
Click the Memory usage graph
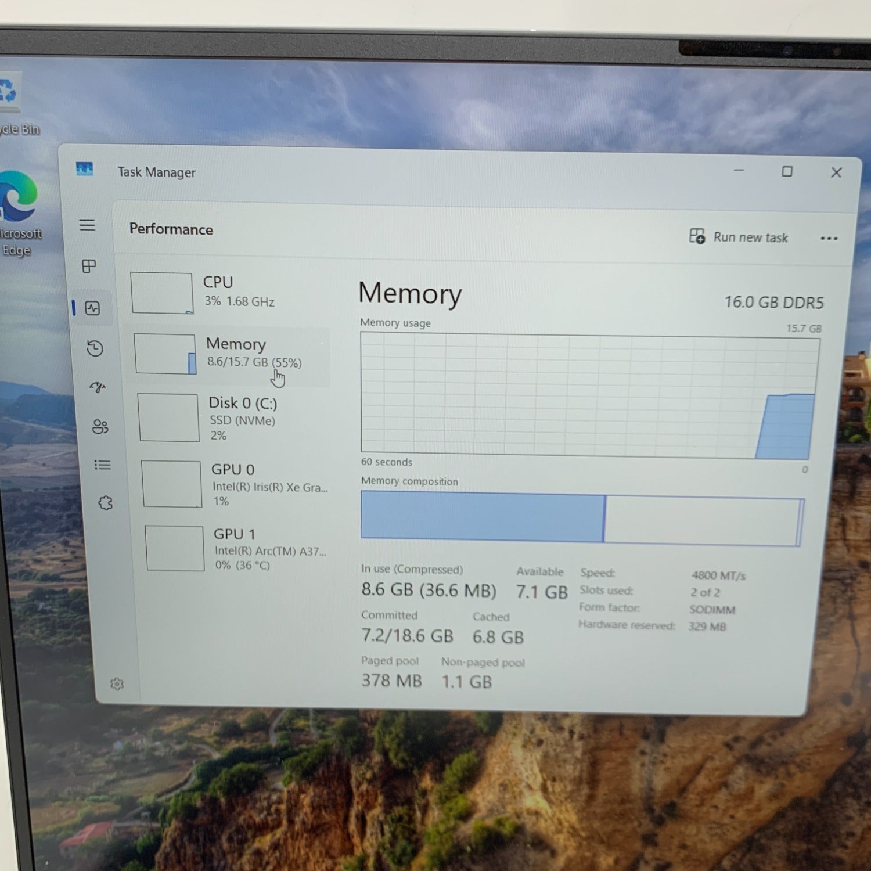[x=589, y=395]
